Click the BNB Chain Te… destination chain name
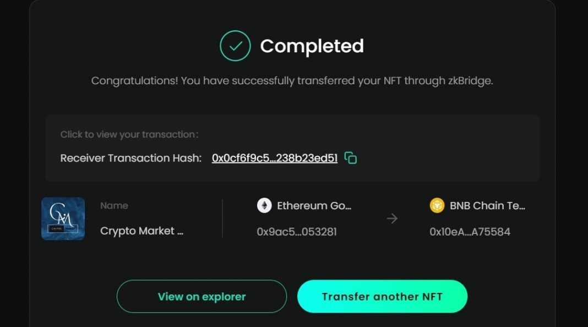The image size is (588, 327). [487, 206]
